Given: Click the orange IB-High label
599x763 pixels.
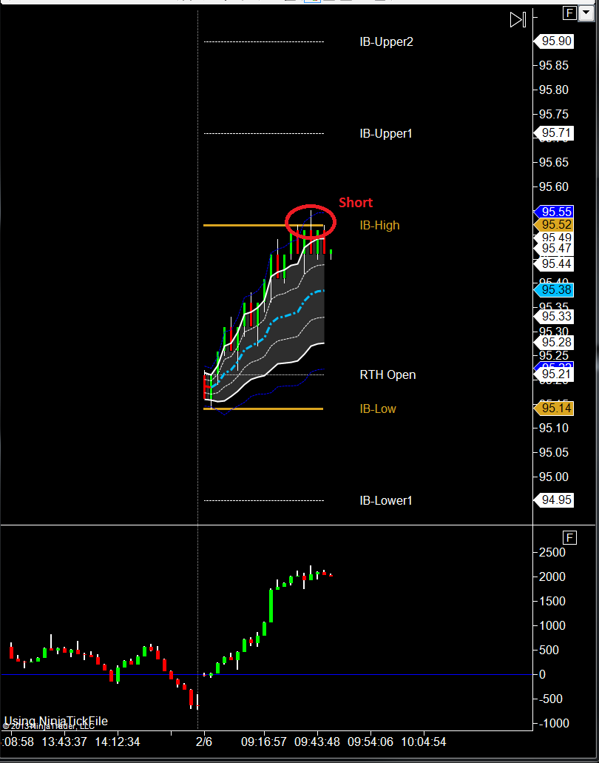Looking at the screenshot, I should click(379, 225).
